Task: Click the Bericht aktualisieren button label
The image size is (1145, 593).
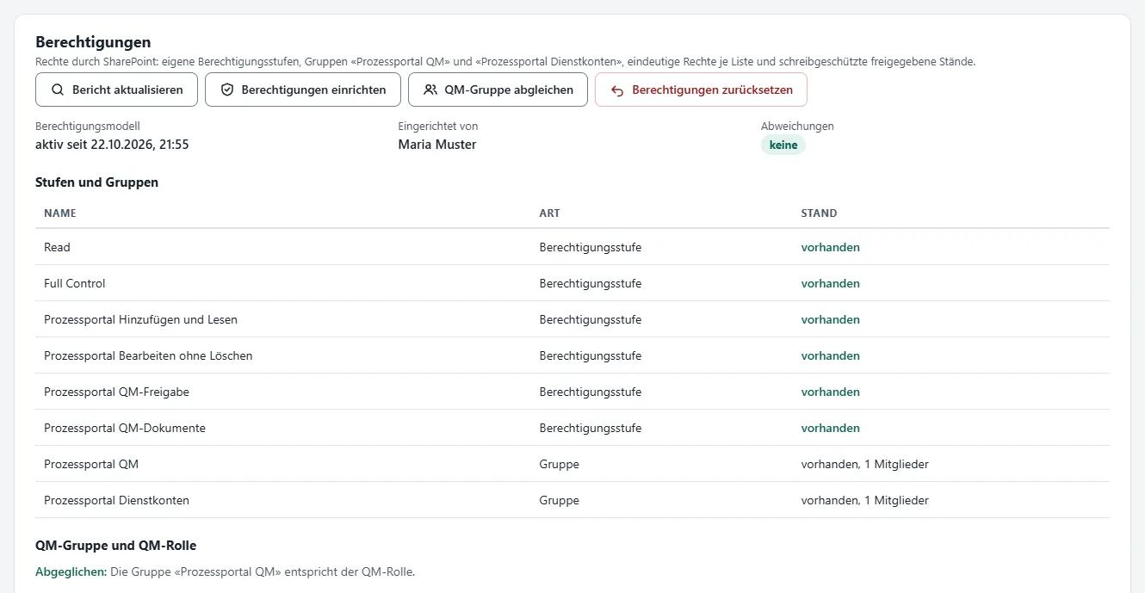Action: [127, 90]
